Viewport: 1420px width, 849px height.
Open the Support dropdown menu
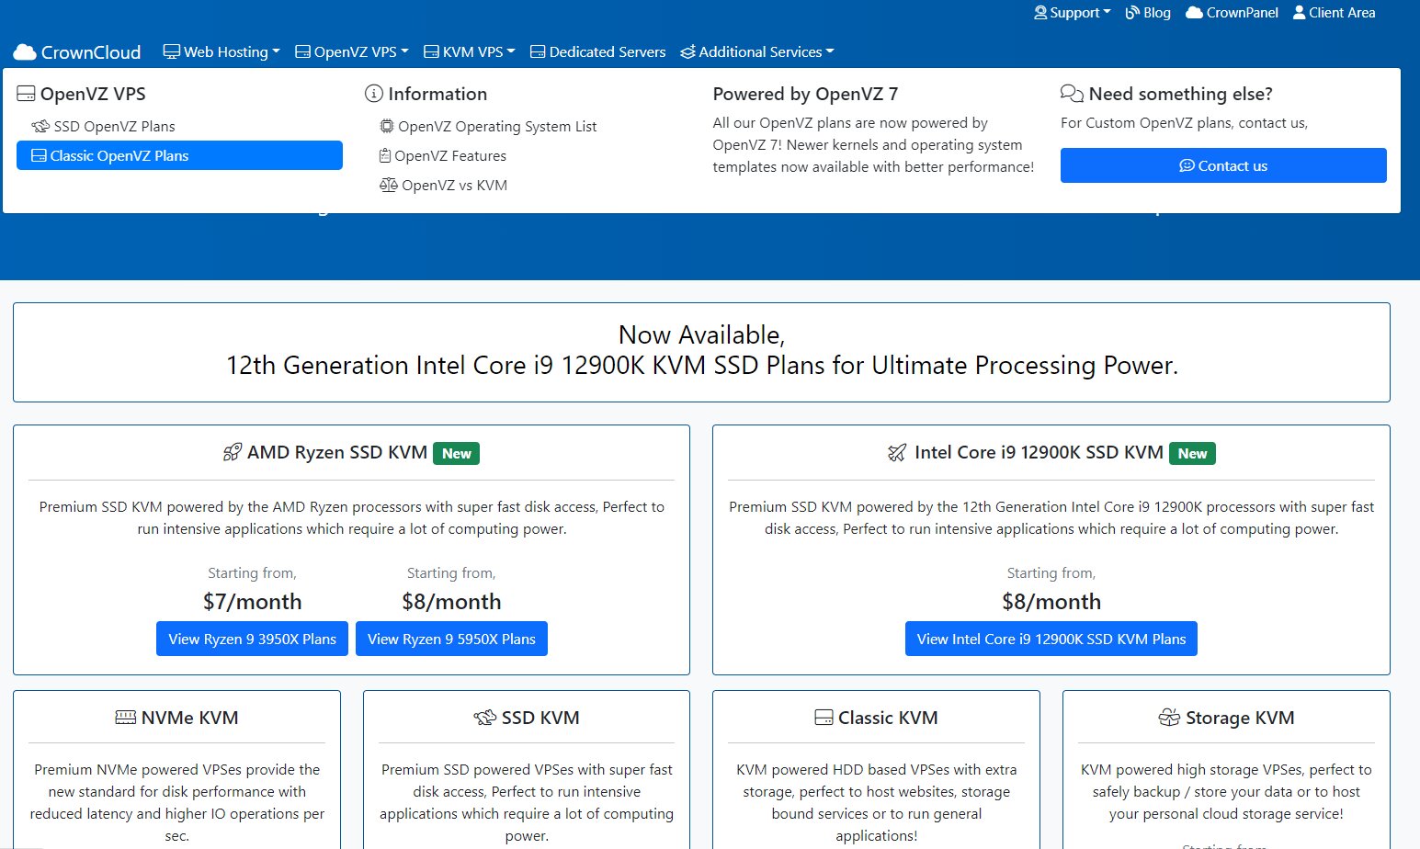point(1072,13)
